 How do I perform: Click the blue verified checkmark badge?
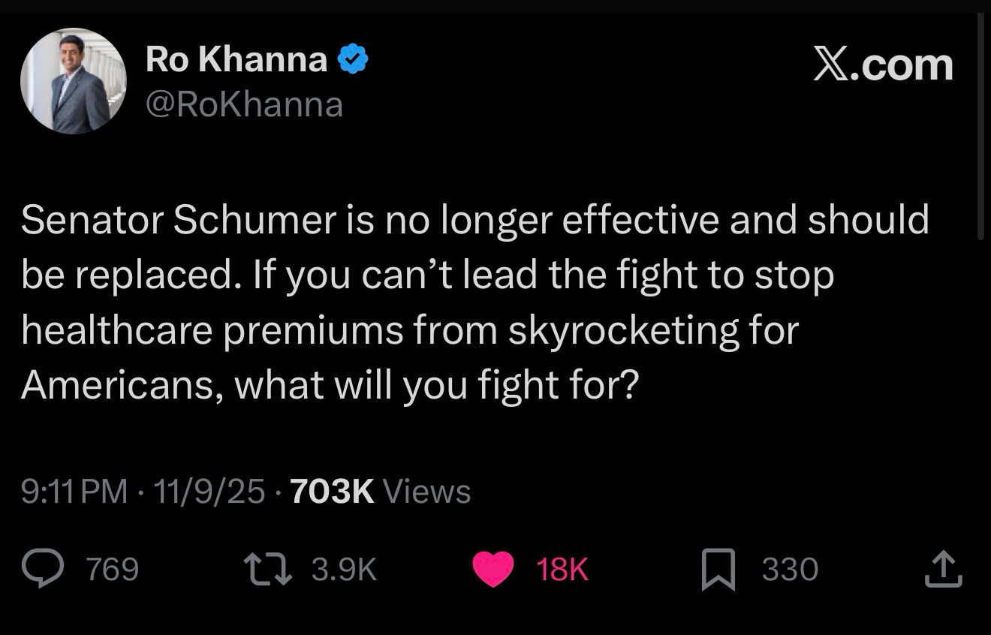352,59
